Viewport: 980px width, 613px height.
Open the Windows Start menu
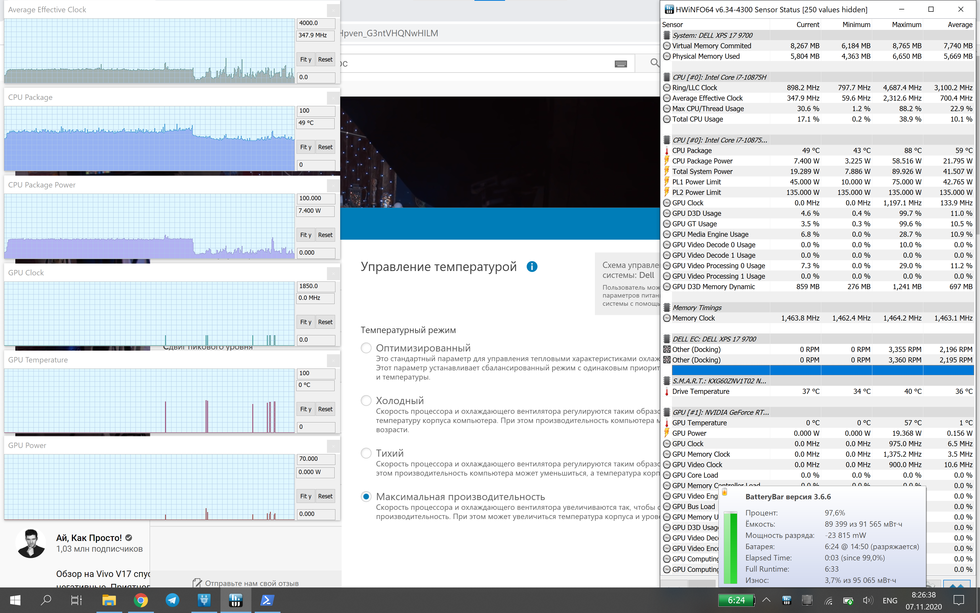point(15,600)
